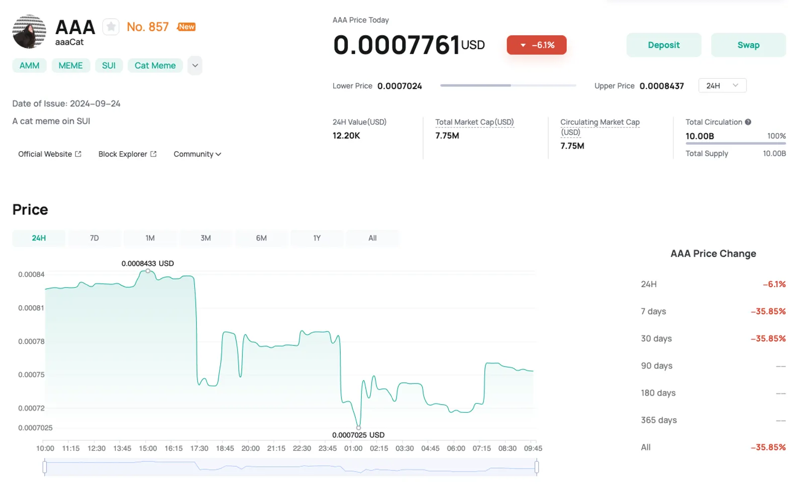Image resolution: width=804 pixels, height=489 pixels.
Task: Expand the tag list chevron button
Action: pyautogui.click(x=195, y=65)
